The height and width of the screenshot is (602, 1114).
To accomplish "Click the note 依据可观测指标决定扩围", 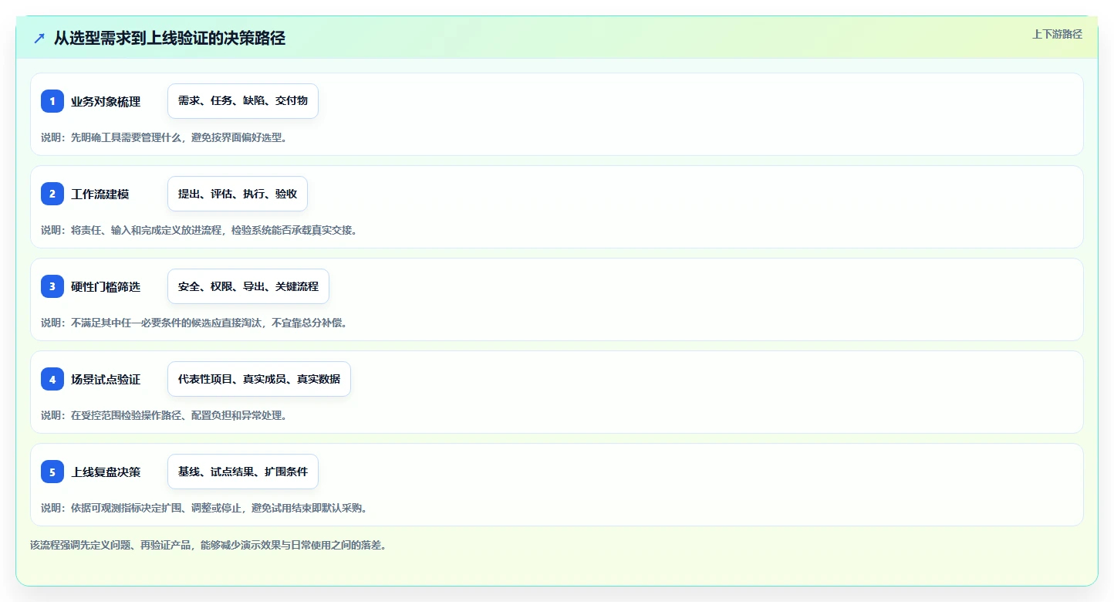I will [x=127, y=508].
